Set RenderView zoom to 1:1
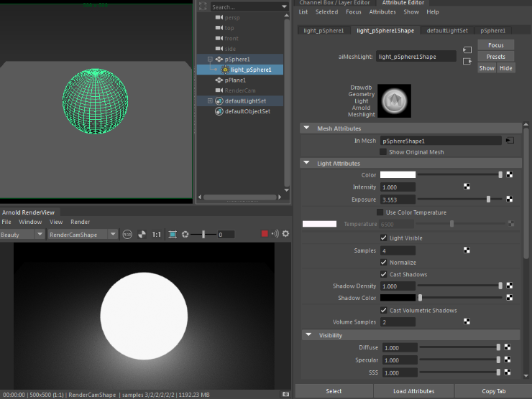Screen dimensions: 532x399 pos(157,234)
